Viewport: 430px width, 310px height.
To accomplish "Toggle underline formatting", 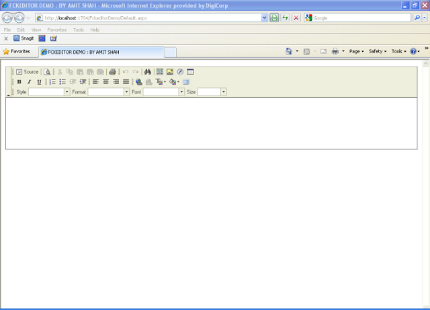I will point(39,82).
